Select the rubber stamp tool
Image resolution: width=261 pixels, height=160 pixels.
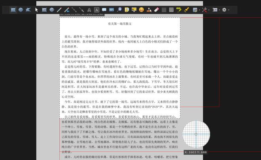coord(149,10)
